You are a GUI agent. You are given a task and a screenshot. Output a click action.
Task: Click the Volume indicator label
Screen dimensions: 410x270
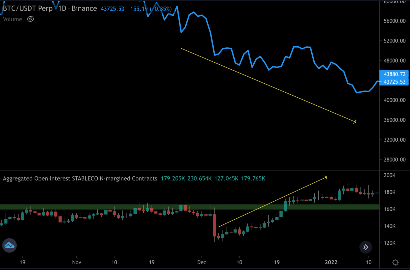(13, 19)
